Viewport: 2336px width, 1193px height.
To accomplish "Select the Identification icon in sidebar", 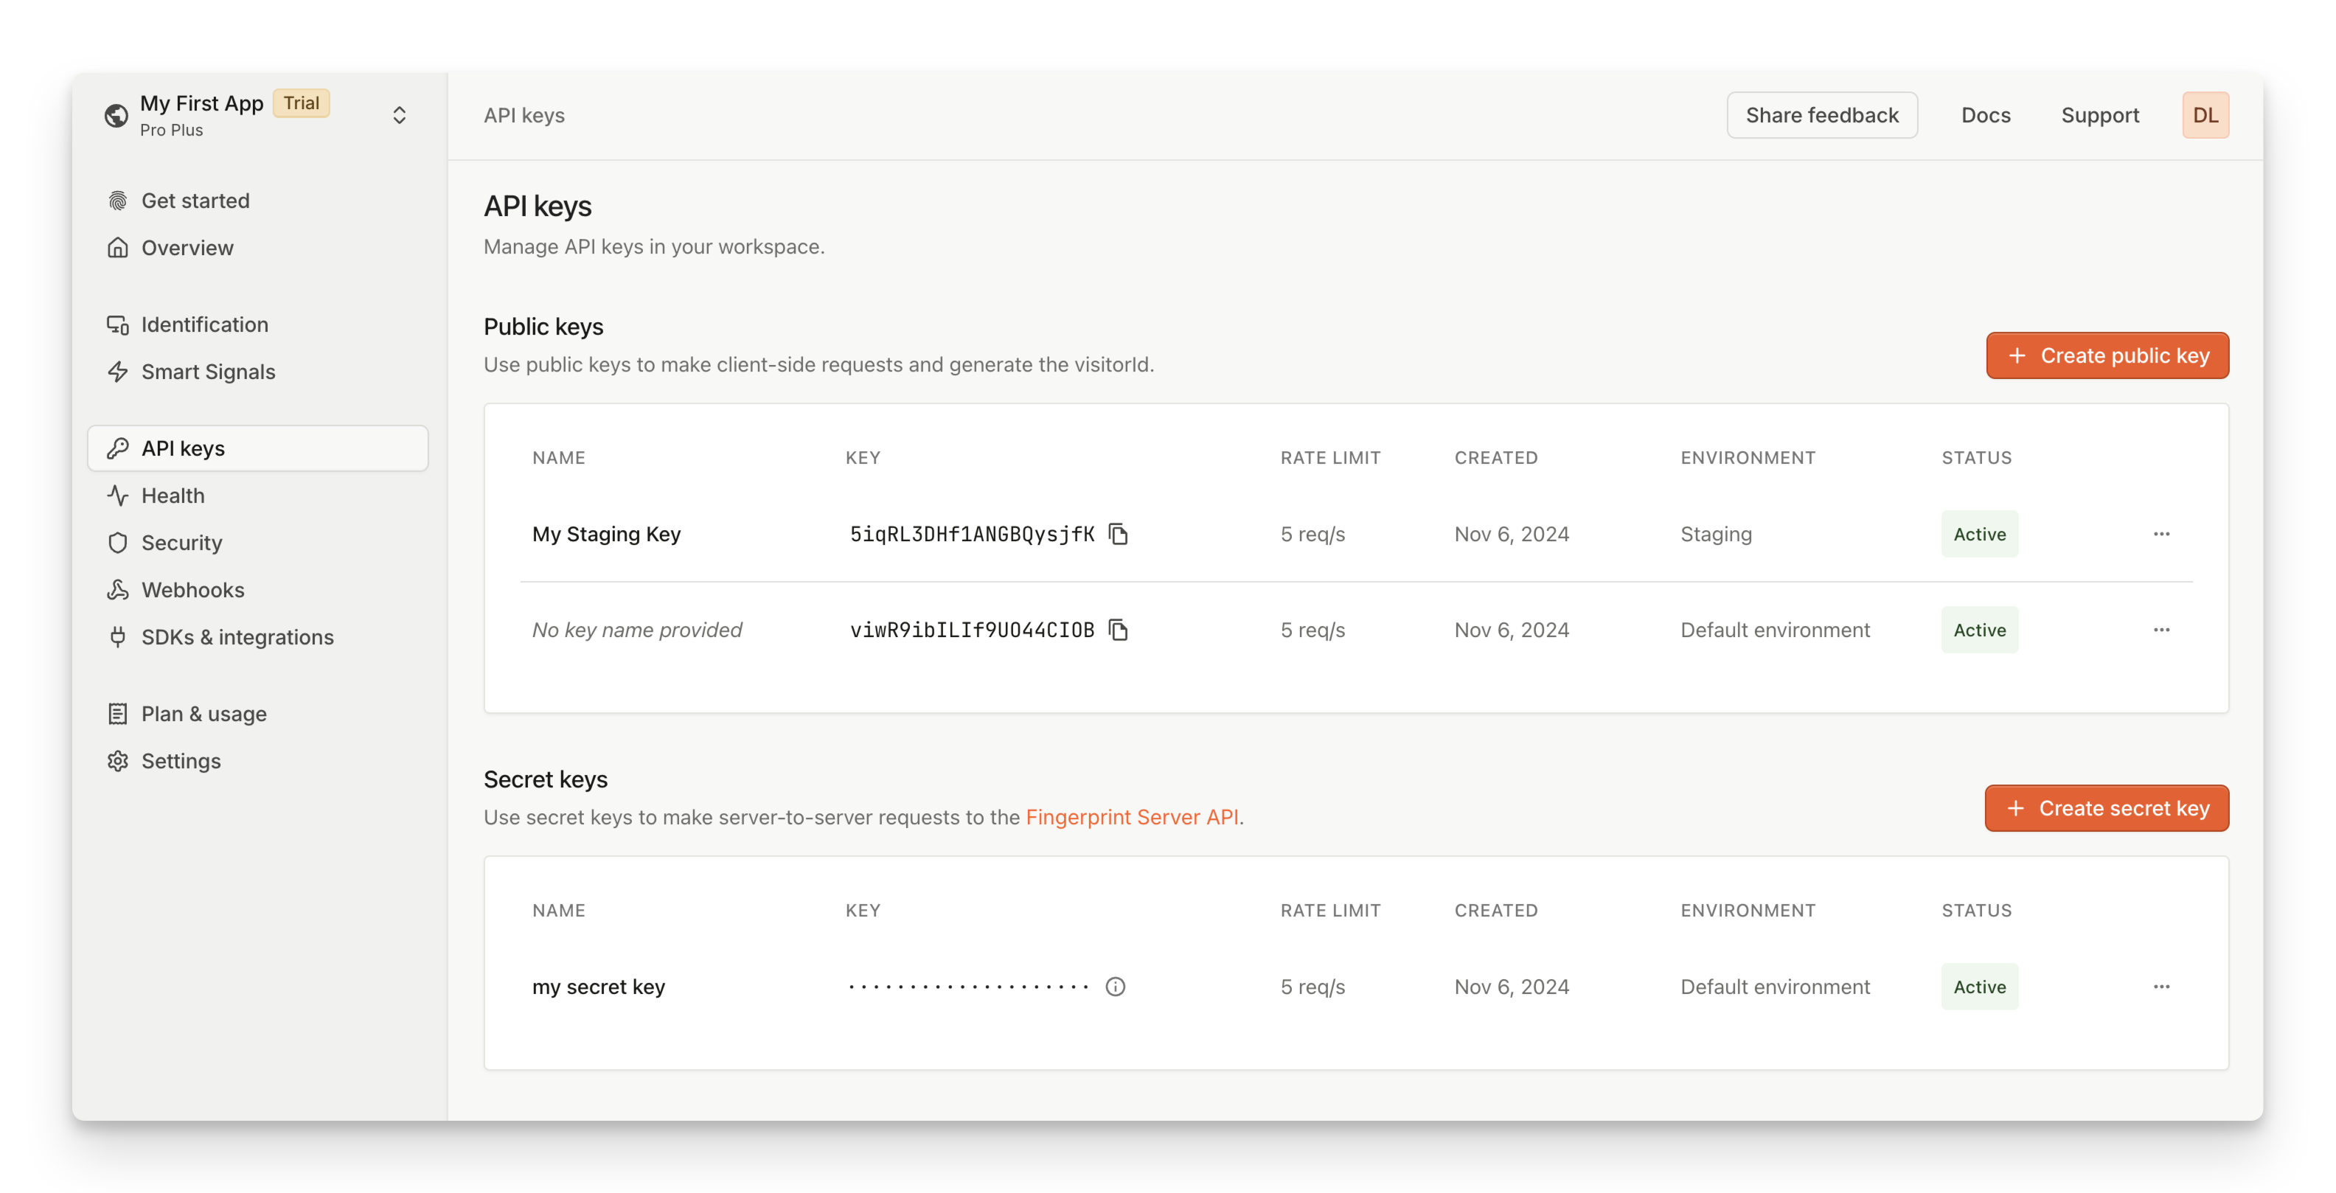I will 118,324.
